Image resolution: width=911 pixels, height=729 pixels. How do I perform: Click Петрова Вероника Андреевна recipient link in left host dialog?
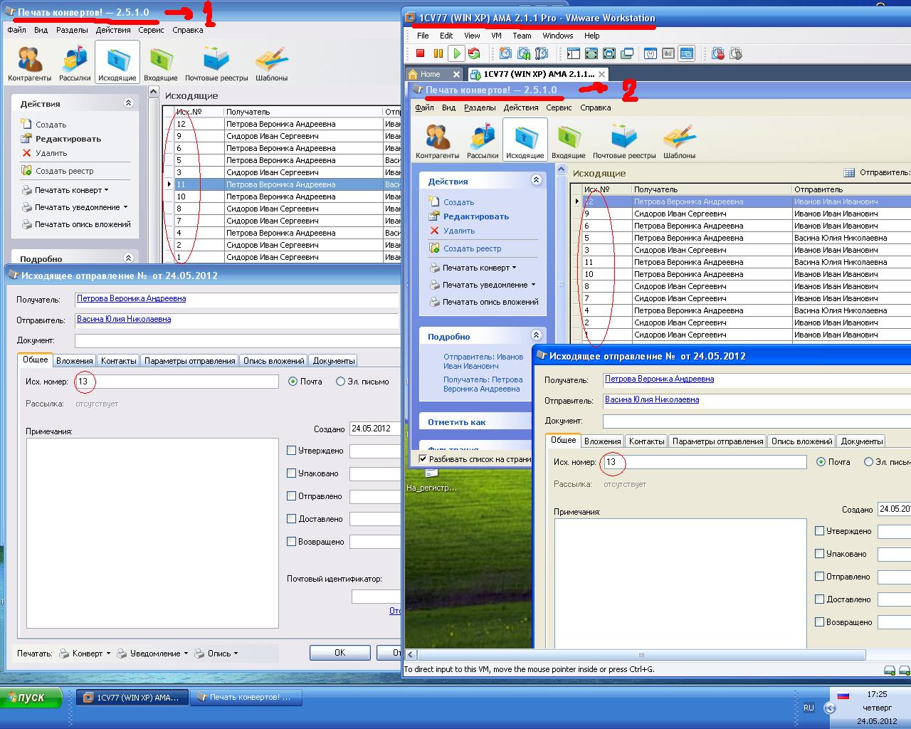coord(131,299)
